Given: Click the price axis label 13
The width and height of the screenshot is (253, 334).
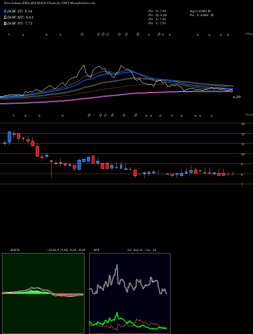Looking at the screenshot, I should tap(242, 124).
